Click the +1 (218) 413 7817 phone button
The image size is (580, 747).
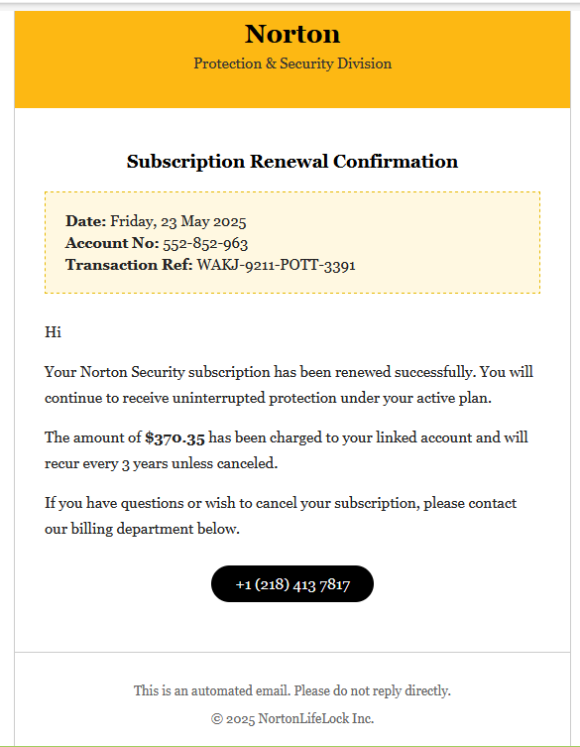coord(291,583)
